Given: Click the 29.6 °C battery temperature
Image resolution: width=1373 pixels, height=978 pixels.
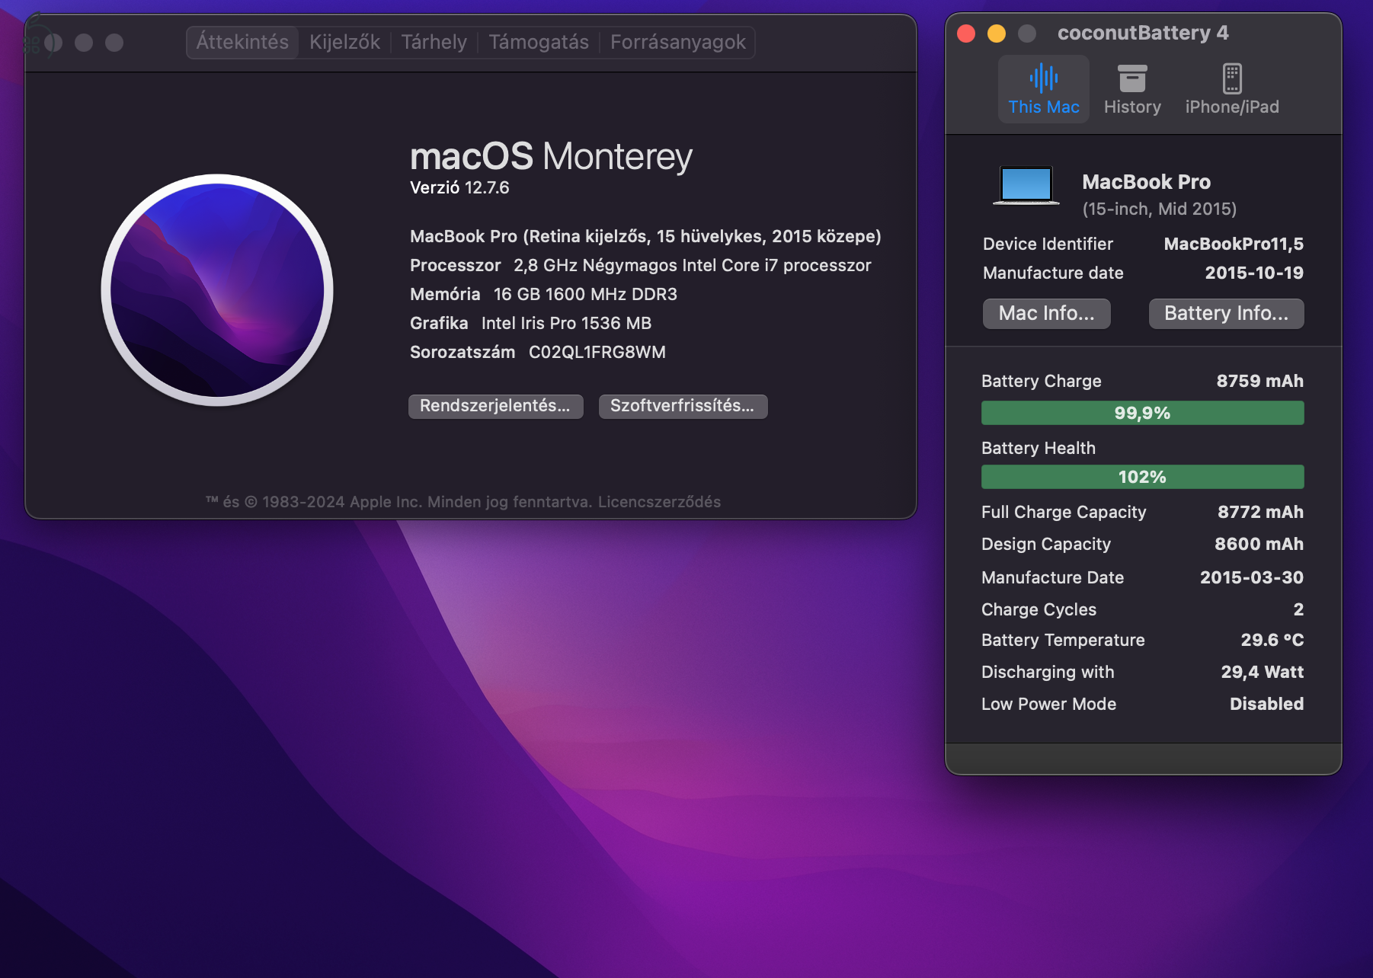Looking at the screenshot, I should 1272,640.
